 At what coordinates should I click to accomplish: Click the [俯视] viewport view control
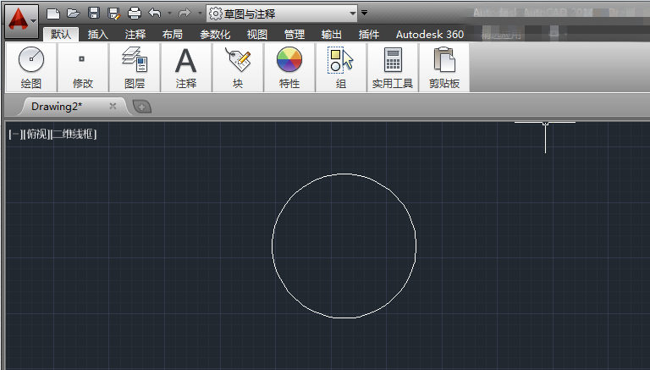[x=36, y=134]
